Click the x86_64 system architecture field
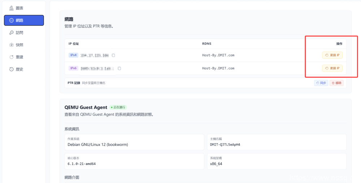Screen dimensions: 361x183 pos(217,164)
